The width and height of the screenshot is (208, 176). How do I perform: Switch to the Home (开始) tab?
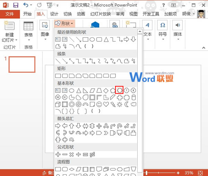pyautogui.click(x=27, y=14)
